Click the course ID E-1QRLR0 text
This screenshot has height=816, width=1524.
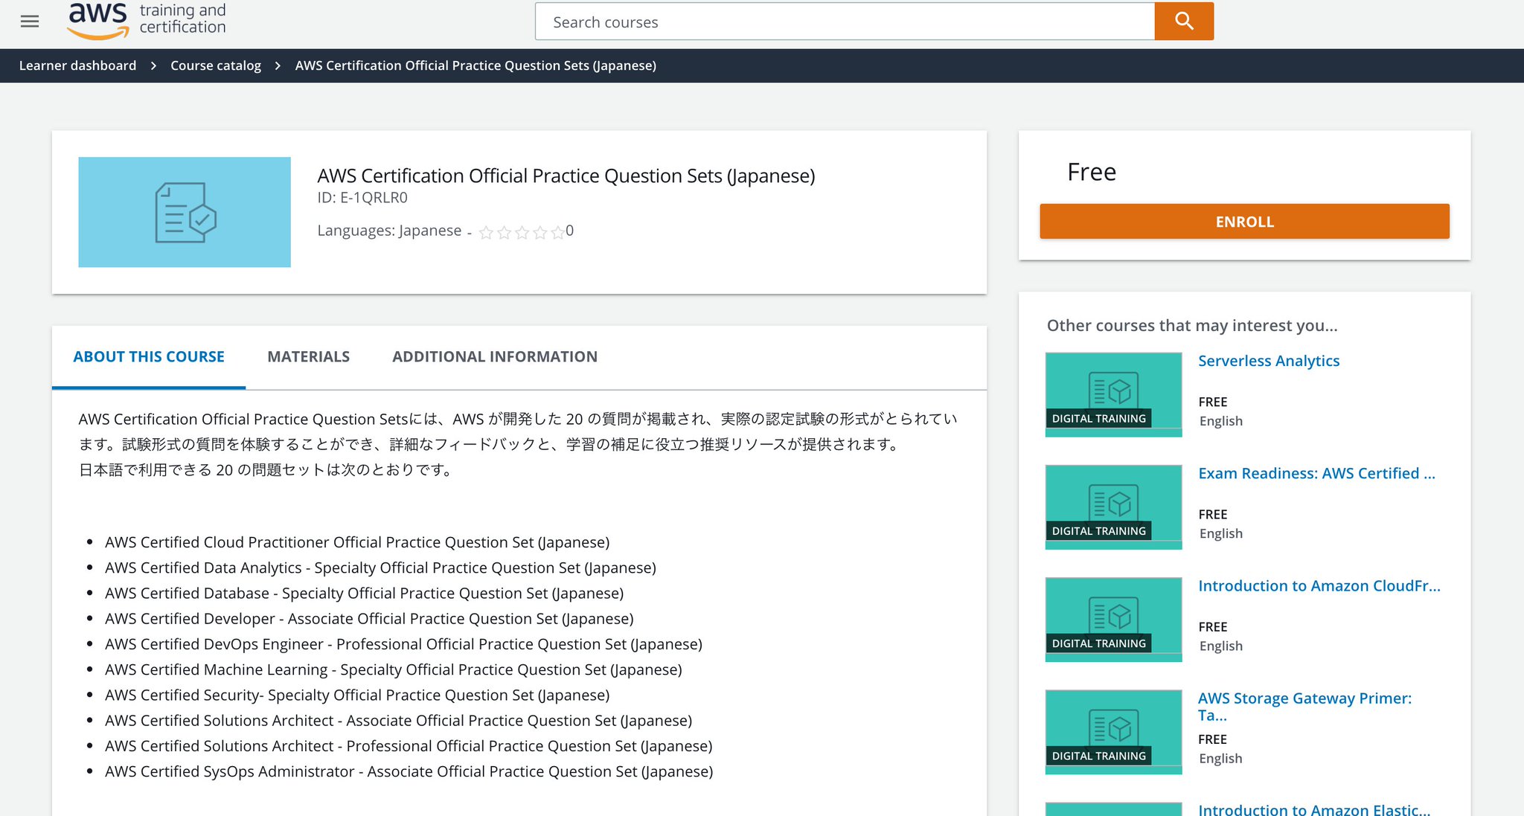coord(362,198)
